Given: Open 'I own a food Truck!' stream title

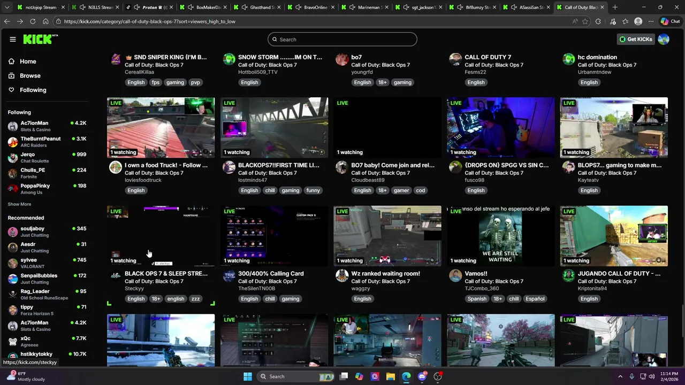Looking at the screenshot, I should pos(166,165).
